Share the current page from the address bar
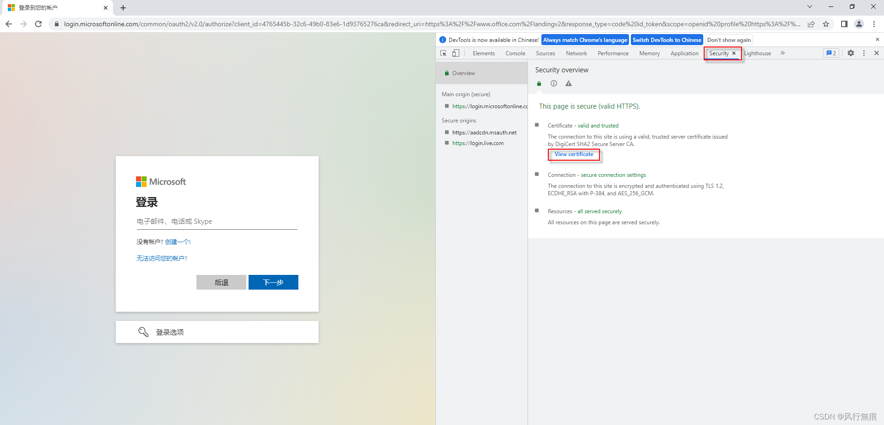Viewport: 884px width, 425px height. (x=811, y=24)
